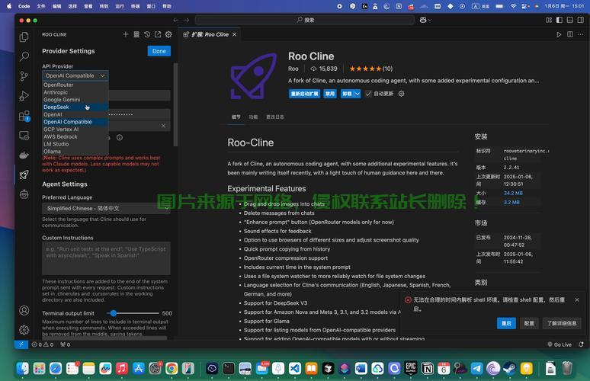Open Roo Cline in editor popout icon

click(x=158, y=34)
